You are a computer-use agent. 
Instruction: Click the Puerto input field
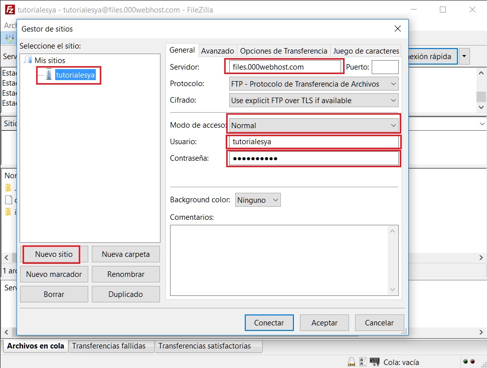coord(385,67)
